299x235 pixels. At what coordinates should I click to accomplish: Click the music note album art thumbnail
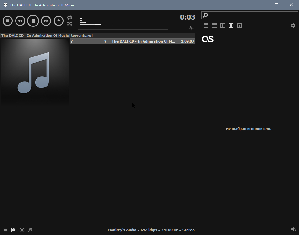[x=35, y=72]
